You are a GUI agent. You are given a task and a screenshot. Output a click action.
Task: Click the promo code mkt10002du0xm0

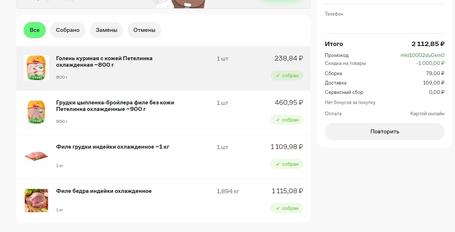tap(422, 55)
